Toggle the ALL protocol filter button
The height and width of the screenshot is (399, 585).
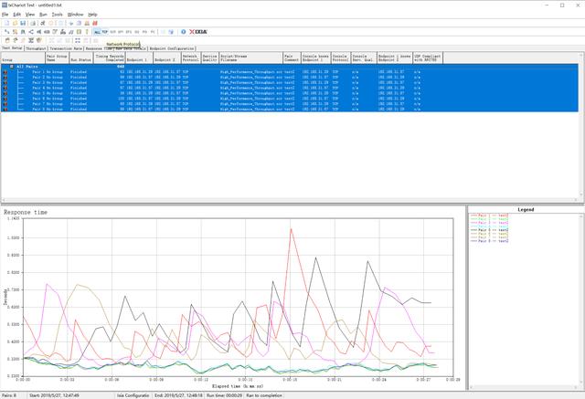97,32
